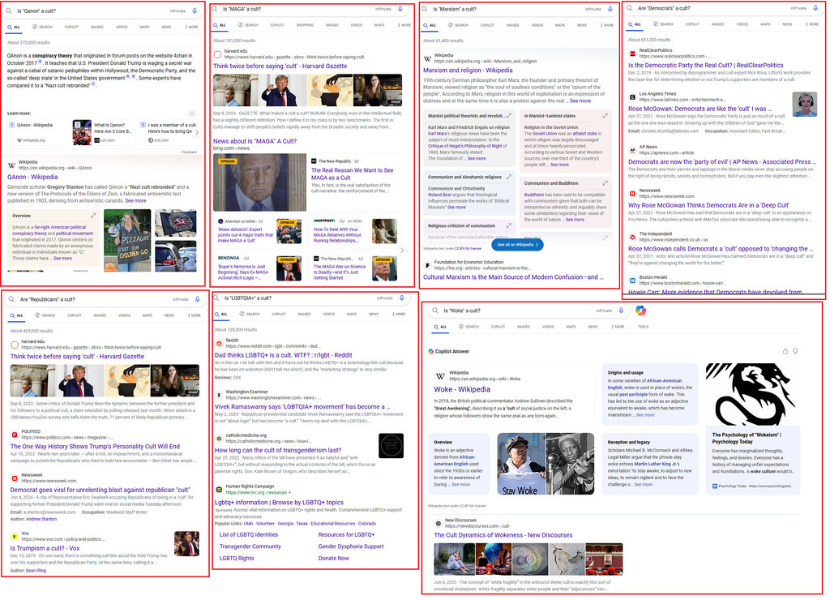Open "How long can the cult of transgenderism last?" link
This screenshot has width=830, height=600.
click(x=278, y=450)
